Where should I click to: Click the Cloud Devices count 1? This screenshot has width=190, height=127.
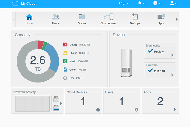83,101
